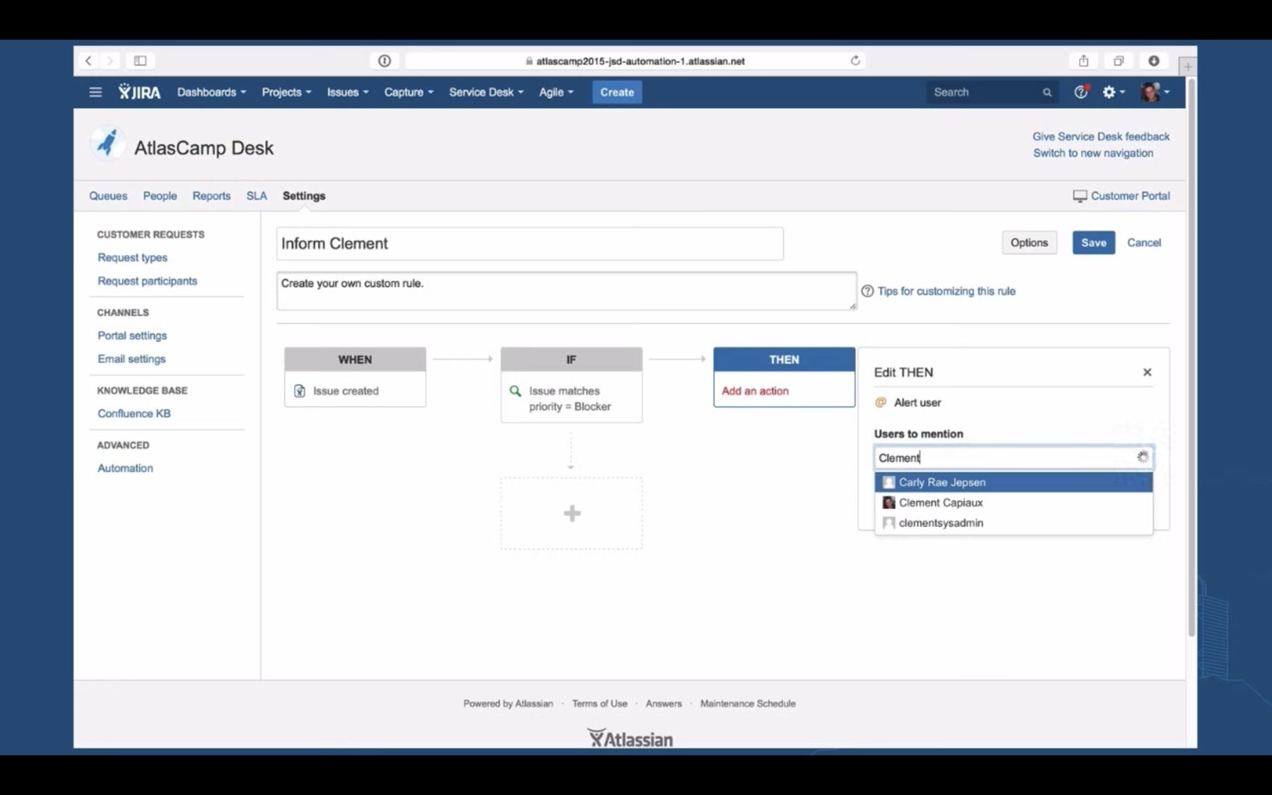Expand the Dashboards menu
Viewport: 1272px width, 795px height.
click(211, 92)
